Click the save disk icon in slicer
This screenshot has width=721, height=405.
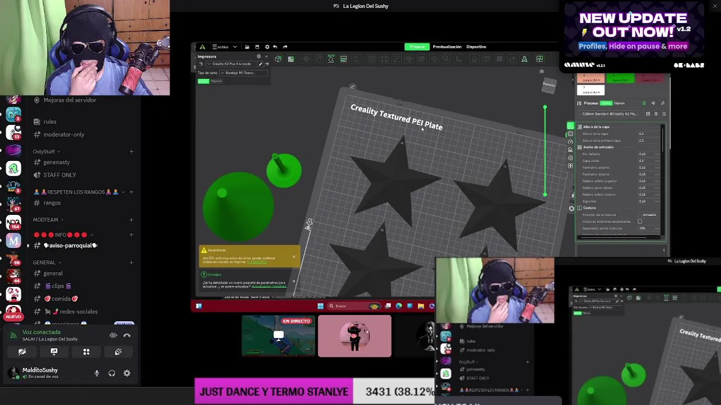[257, 47]
